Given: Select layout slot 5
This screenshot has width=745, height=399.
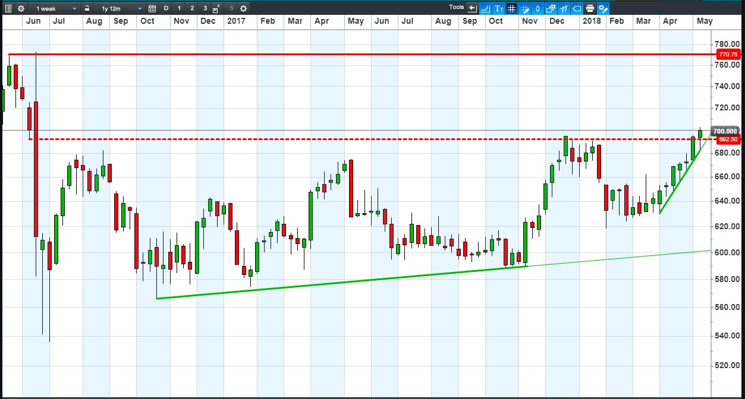Looking at the screenshot, I should click(231, 8).
